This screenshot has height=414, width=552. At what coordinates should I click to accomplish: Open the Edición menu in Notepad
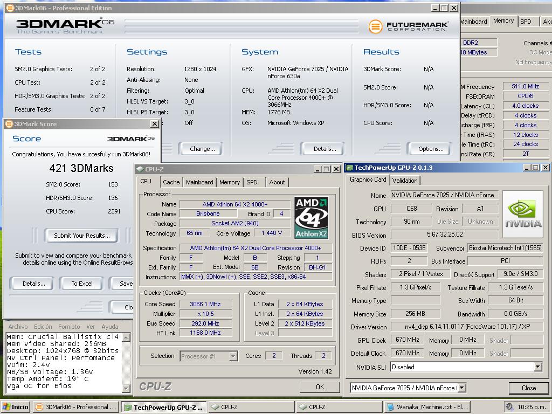click(x=43, y=327)
